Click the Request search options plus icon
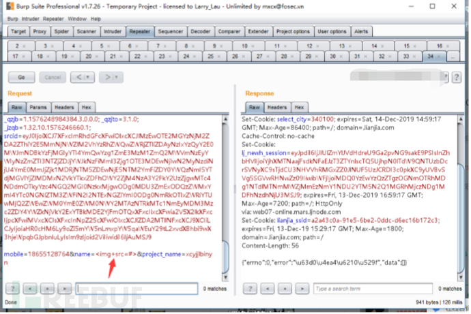This screenshot has height=314, width=471. pos(47,289)
